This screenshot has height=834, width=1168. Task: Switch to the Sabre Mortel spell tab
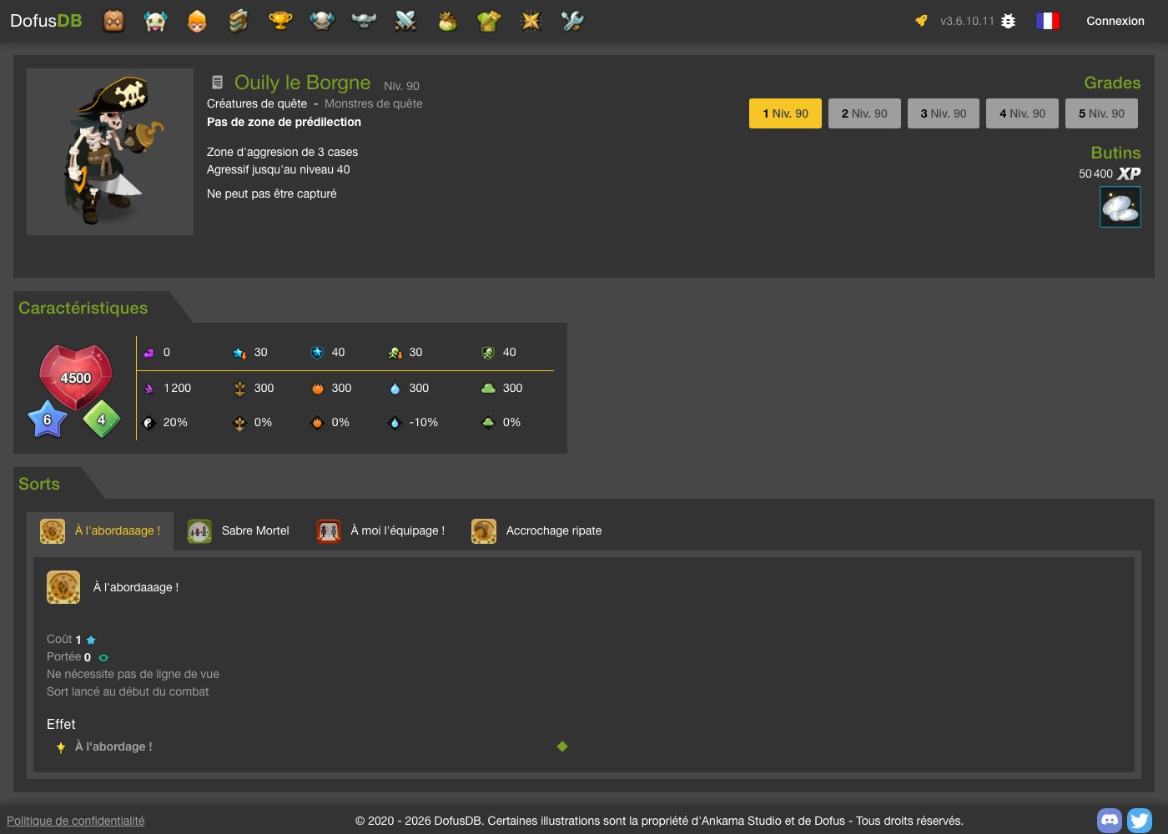239,531
